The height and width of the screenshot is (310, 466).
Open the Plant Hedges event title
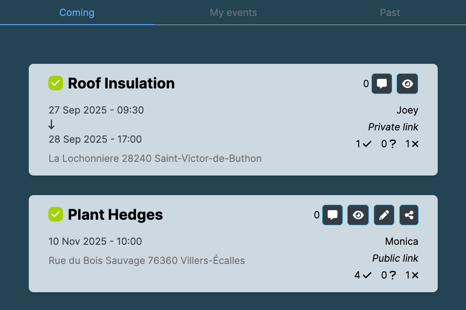[115, 215]
